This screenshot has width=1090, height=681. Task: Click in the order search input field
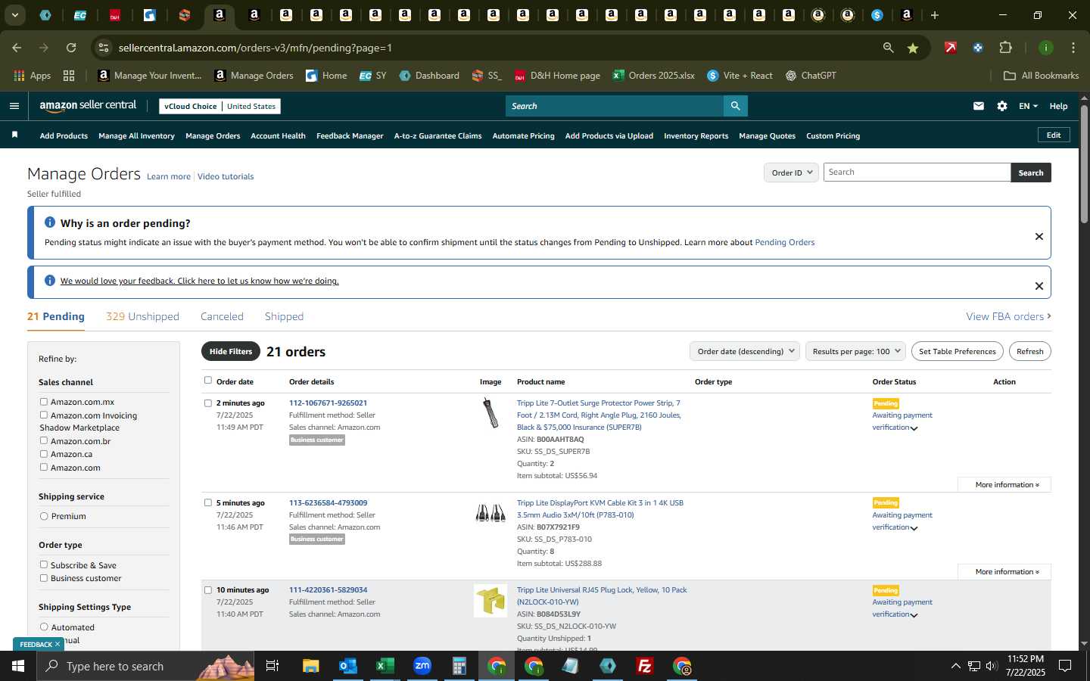tap(917, 173)
